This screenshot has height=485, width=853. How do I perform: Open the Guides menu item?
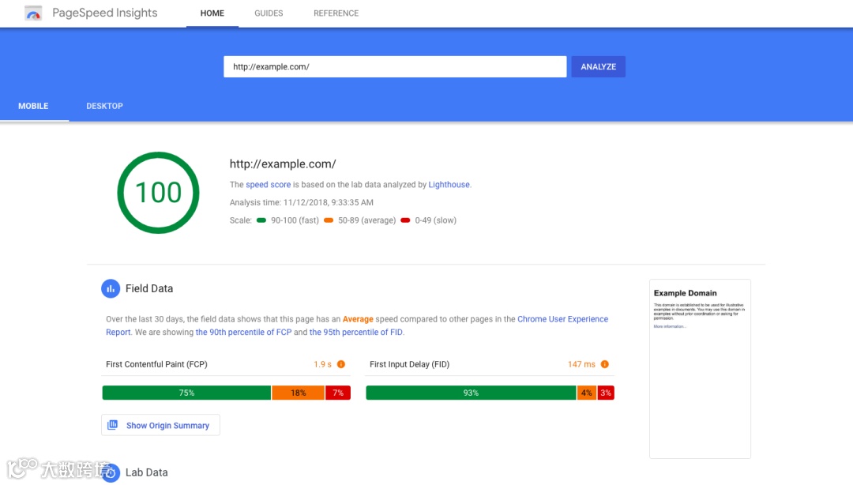click(269, 13)
